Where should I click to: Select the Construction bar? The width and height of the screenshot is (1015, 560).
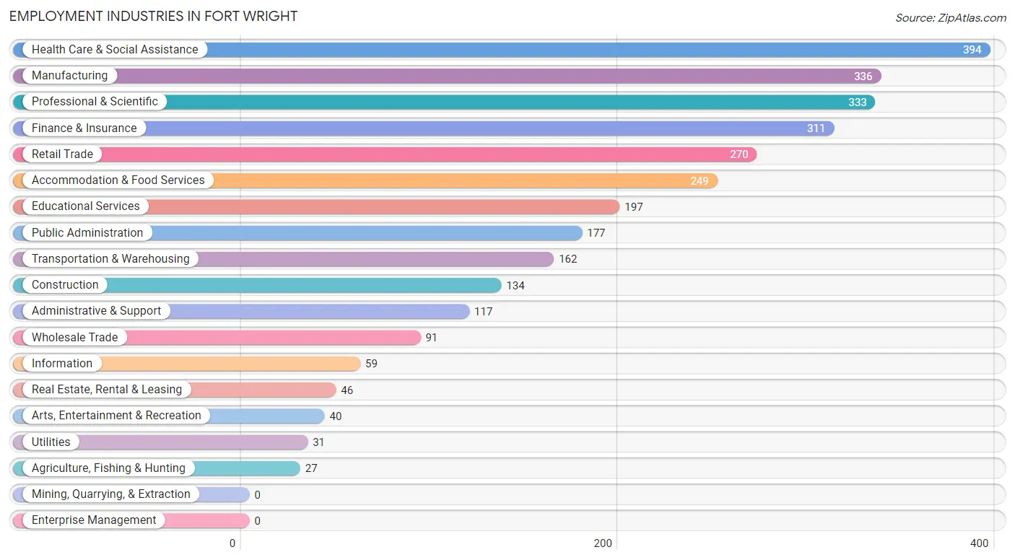click(257, 285)
